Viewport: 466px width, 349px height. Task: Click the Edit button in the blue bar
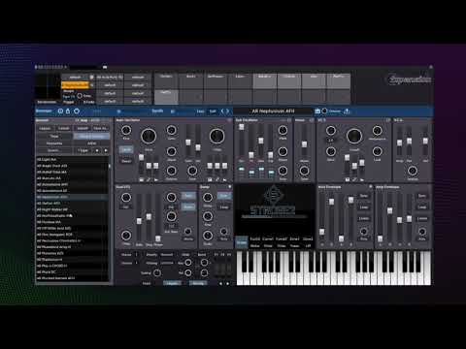(213, 111)
